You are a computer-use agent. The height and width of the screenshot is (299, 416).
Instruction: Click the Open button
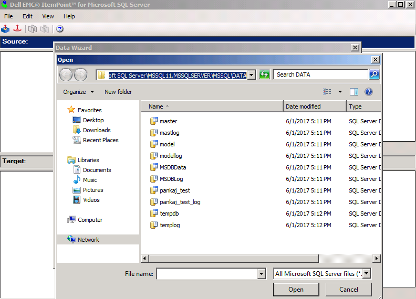296,290
